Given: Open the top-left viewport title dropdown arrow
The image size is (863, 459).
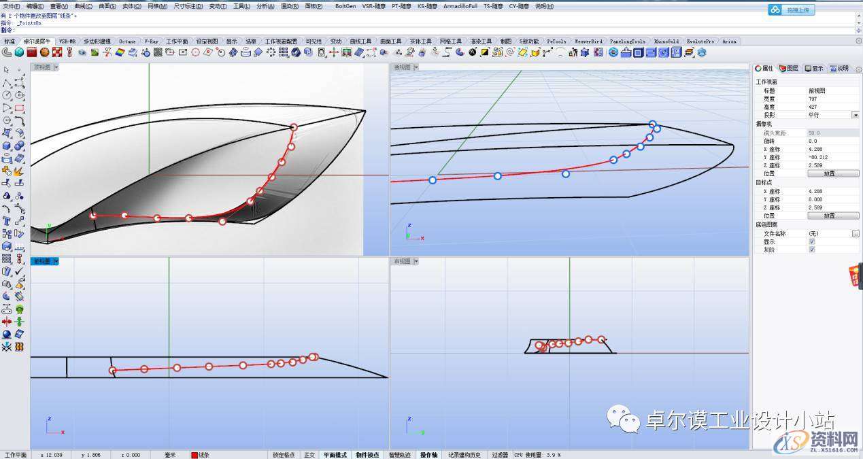Looking at the screenshot, I should tap(56, 67).
